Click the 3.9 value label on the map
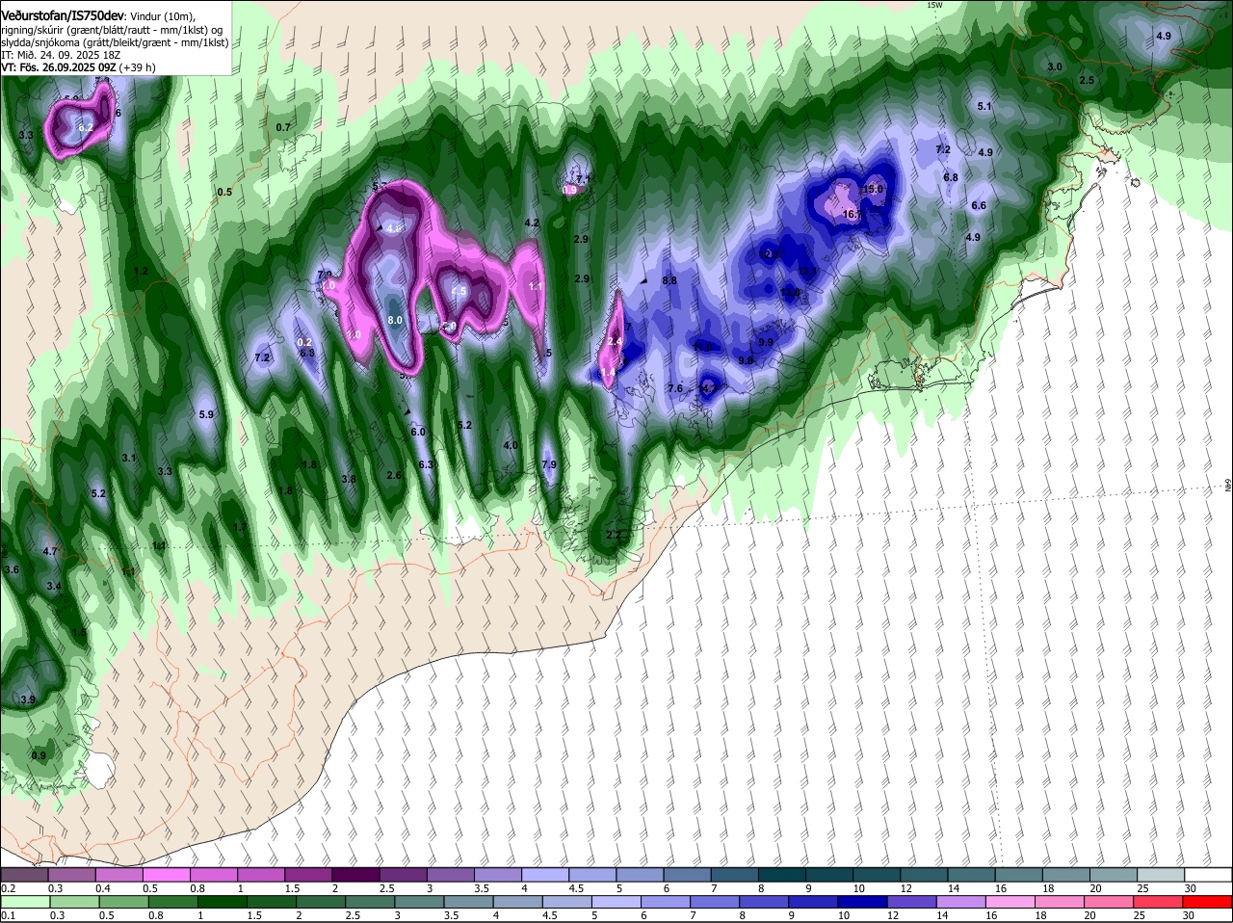1233x923 pixels. click(x=28, y=699)
